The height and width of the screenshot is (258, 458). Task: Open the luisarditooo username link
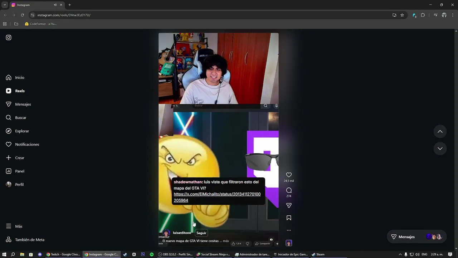[182, 233]
